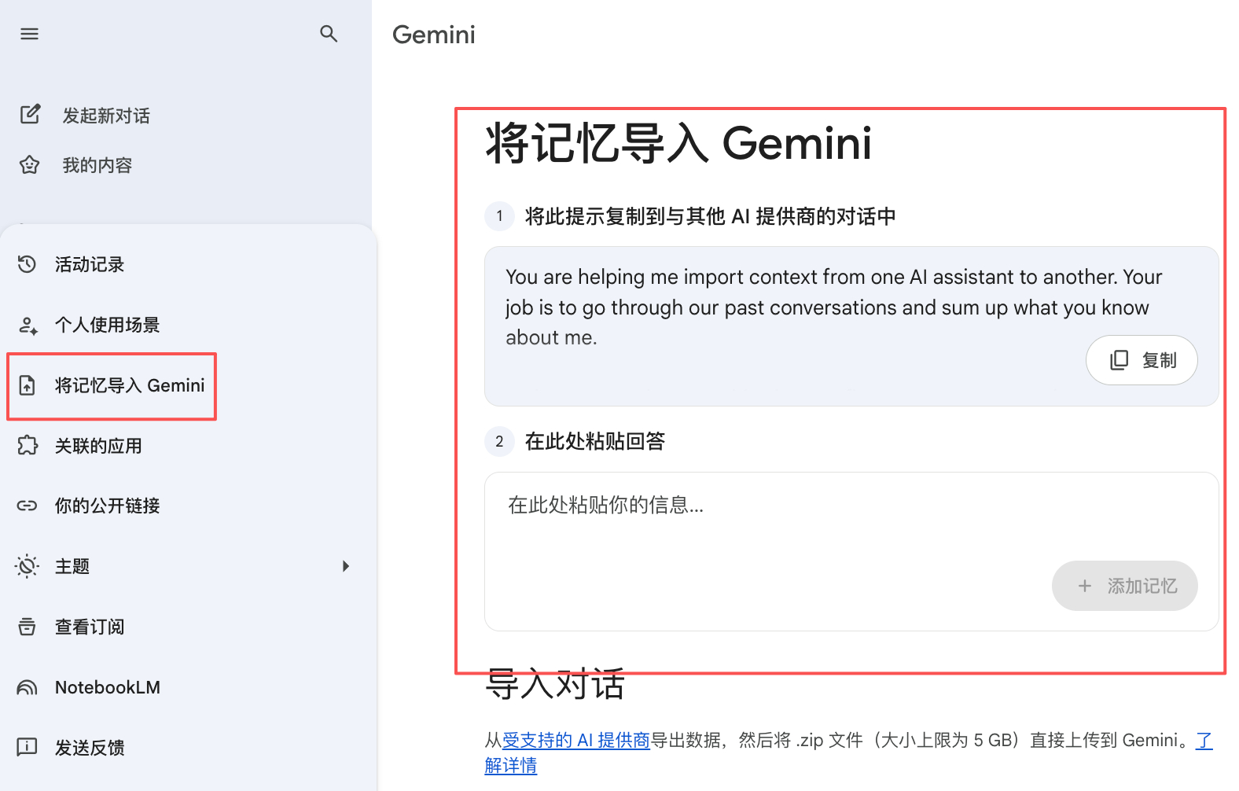Open 个人使用场景 menu item
Image resolution: width=1239 pixels, height=791 pixels.
[189, 325]
